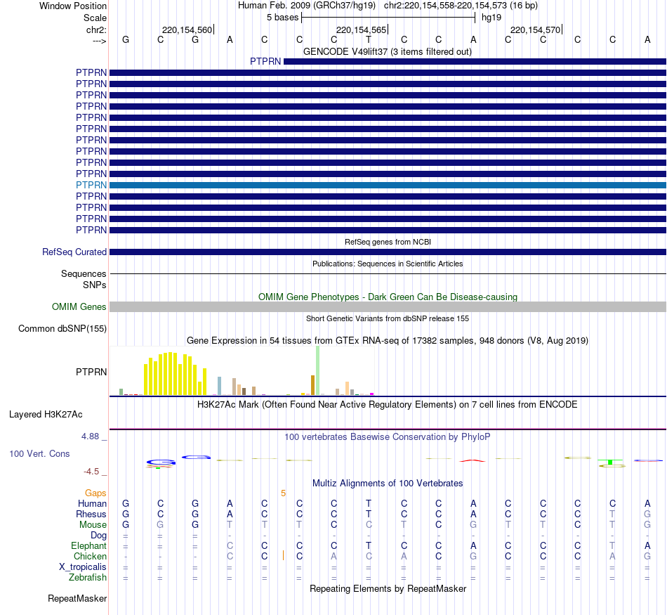Click the hg19 label next to scale bar
The width and height of the screenshot is (667, 615).
(x=491, y=18)
